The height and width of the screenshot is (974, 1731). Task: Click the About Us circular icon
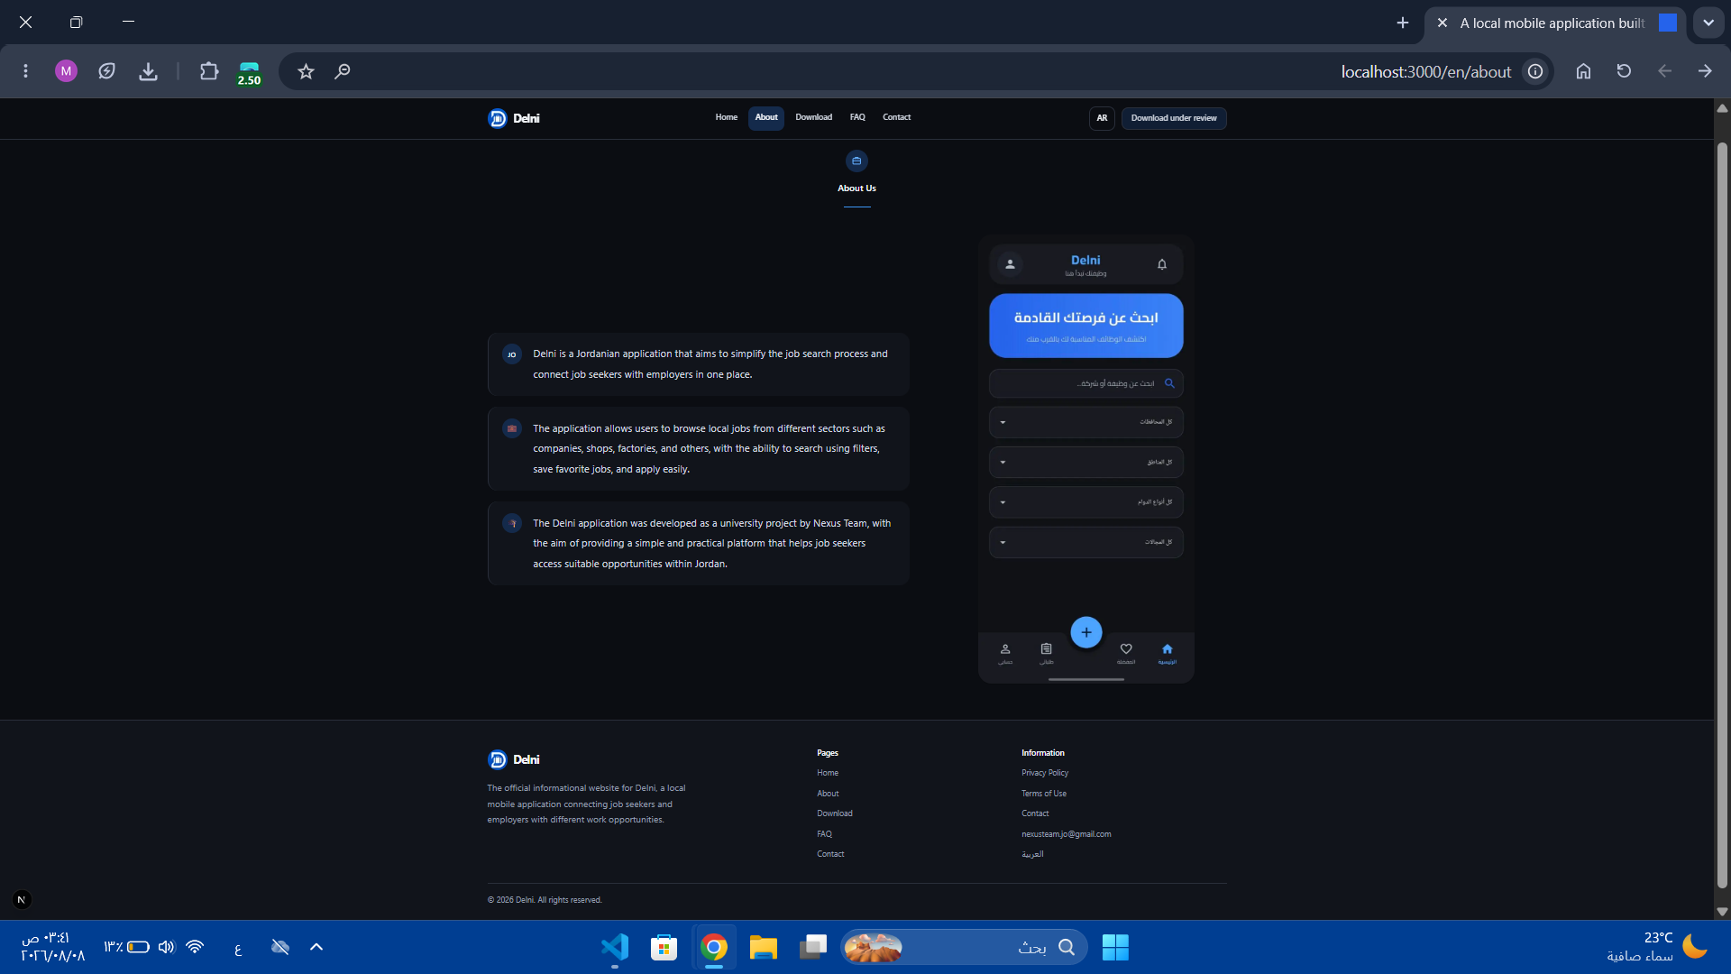click(x=856, y=161)
